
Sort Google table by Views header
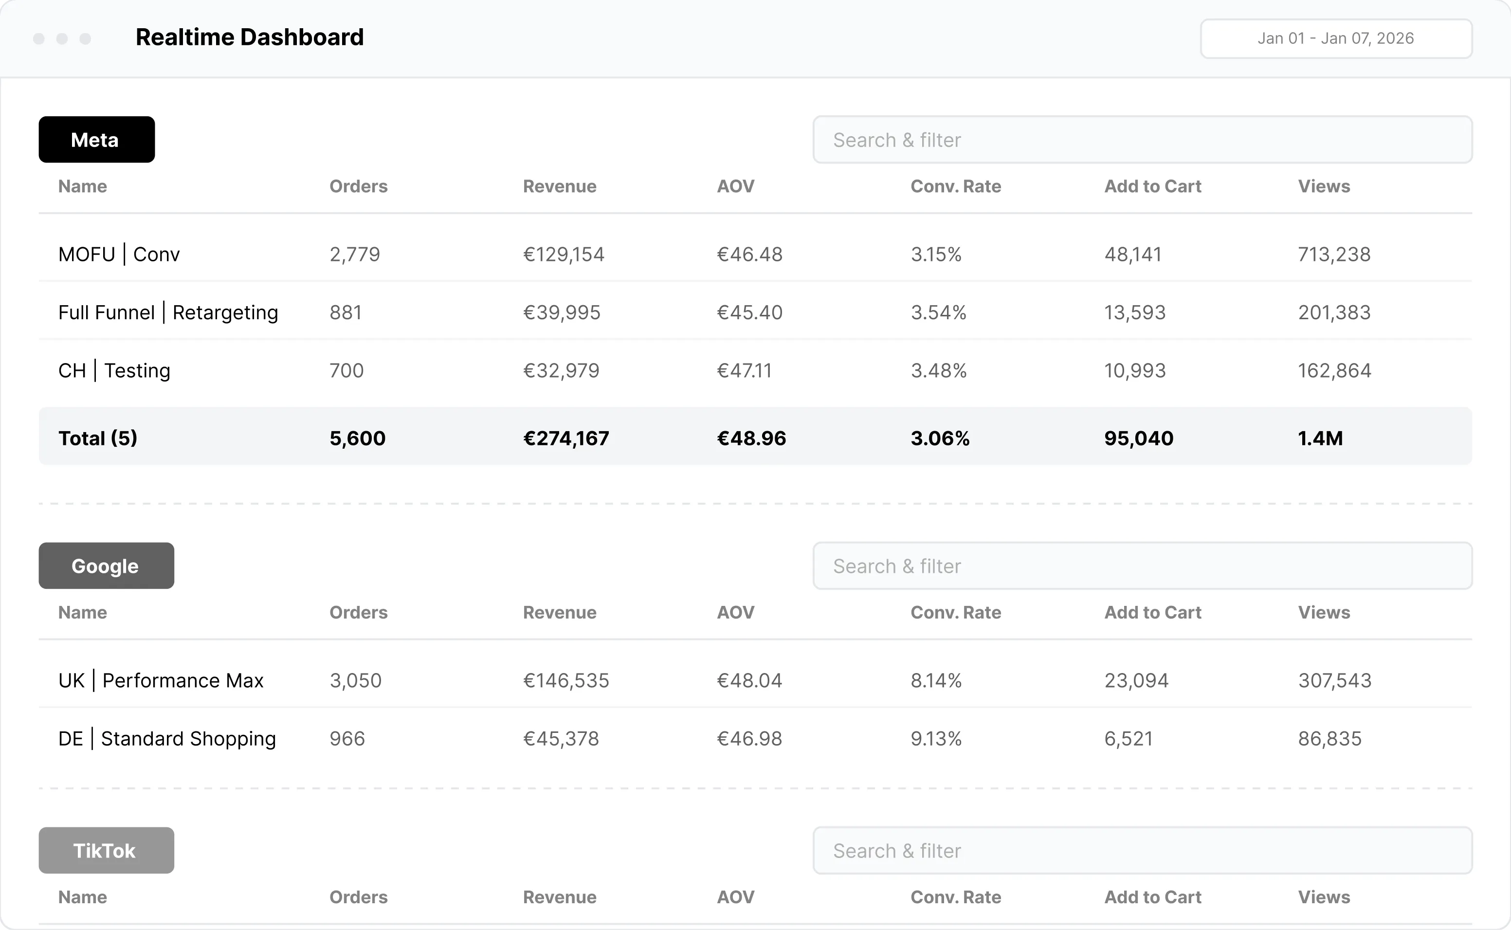click(1324, 613)
